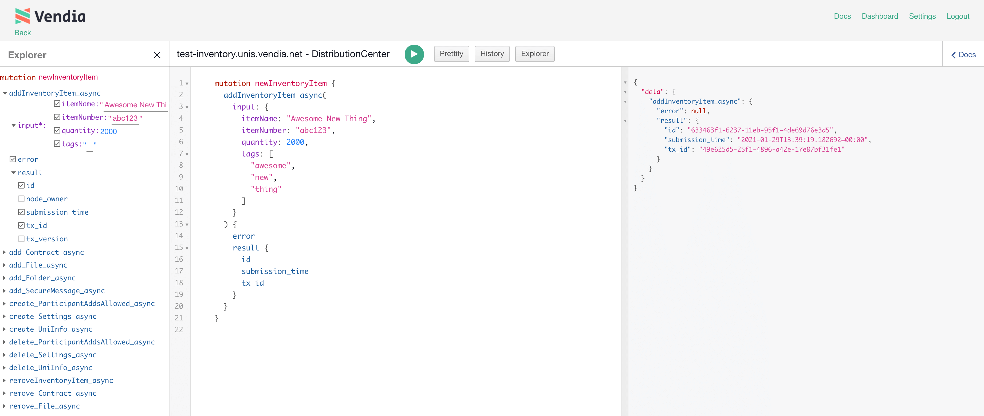
Task: Expand create_Settings_async mutation
Action: point(4,316)
